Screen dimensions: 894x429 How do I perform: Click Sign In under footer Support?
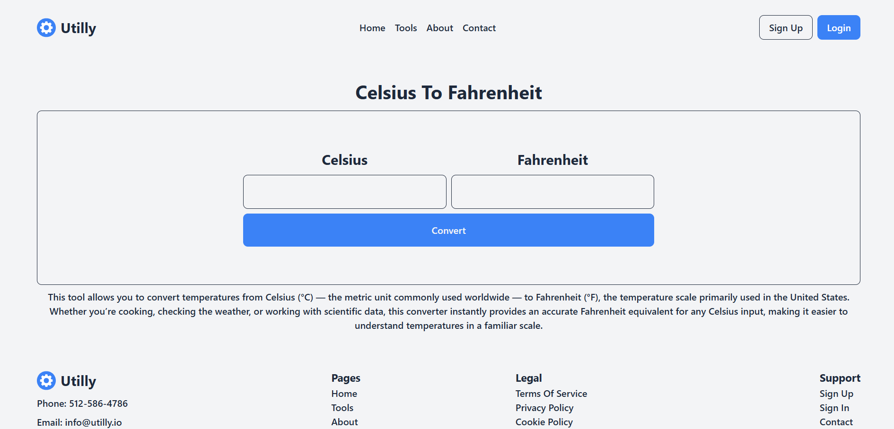click(x=834, y=408)
